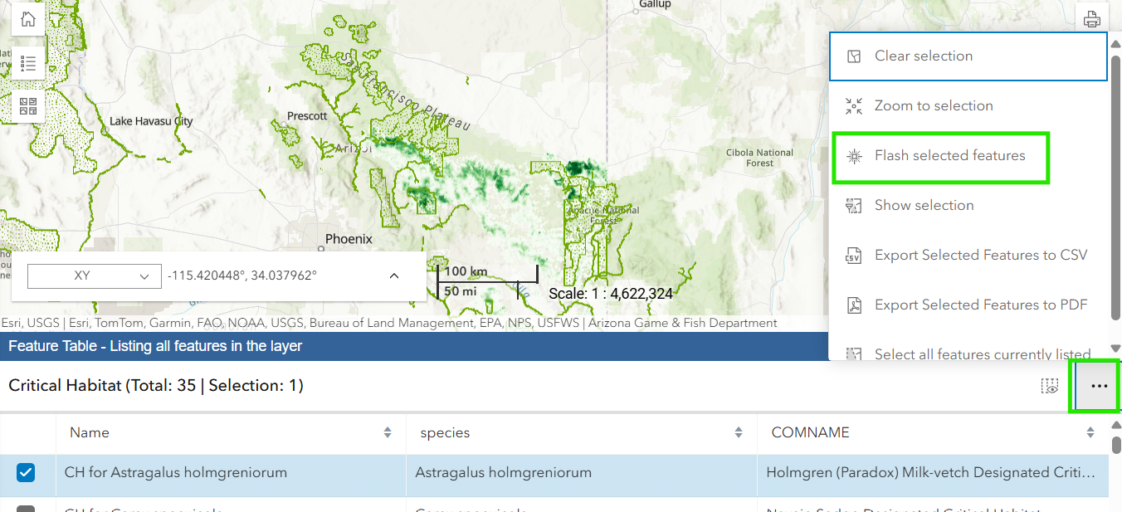Screen dimensions: 1122x512
Task: Click the table scrollbar up arrow
Action: pos(1115,425)
